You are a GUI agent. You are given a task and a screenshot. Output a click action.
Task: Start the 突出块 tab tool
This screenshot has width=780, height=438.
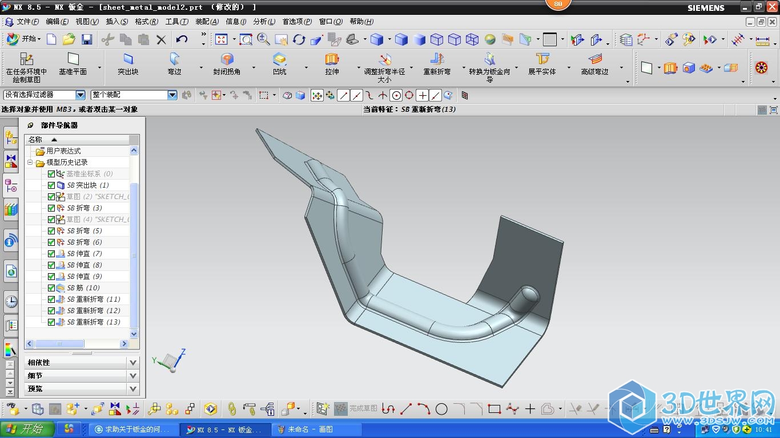click(128, 64)
